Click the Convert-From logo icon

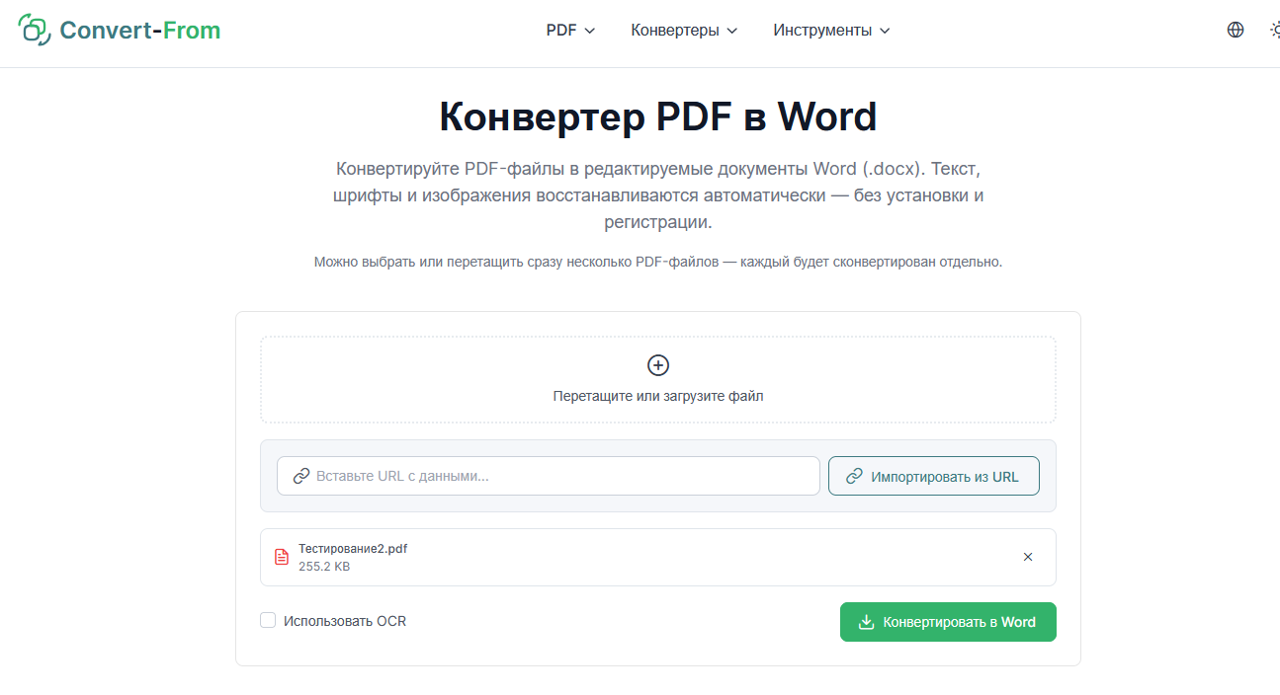35,30
